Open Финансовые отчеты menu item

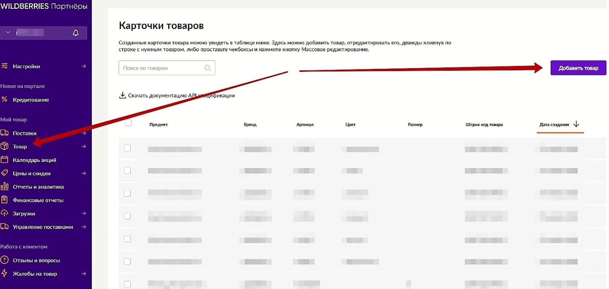click(x=38, y=200)
